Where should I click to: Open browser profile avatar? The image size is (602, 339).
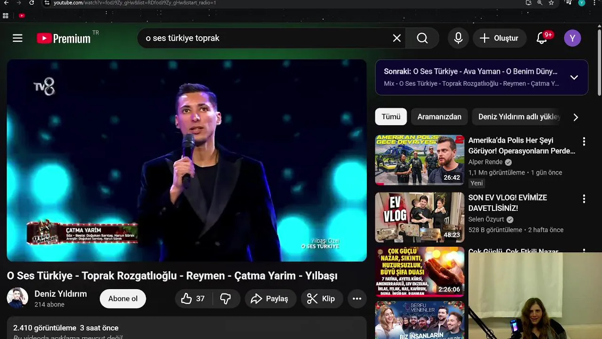click(x=582, y=3)
